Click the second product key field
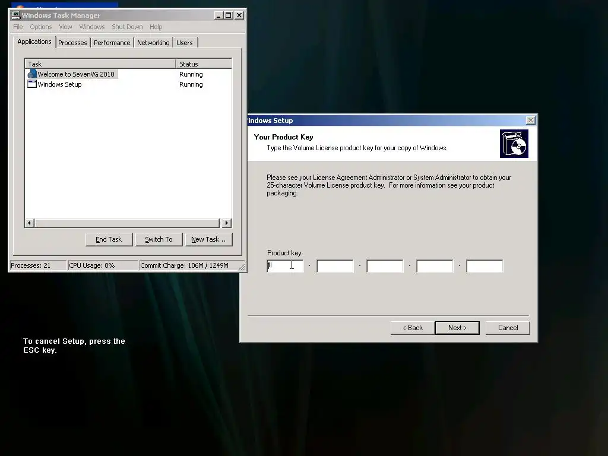Screen dimensions: 608x456 tap(335, 266)
